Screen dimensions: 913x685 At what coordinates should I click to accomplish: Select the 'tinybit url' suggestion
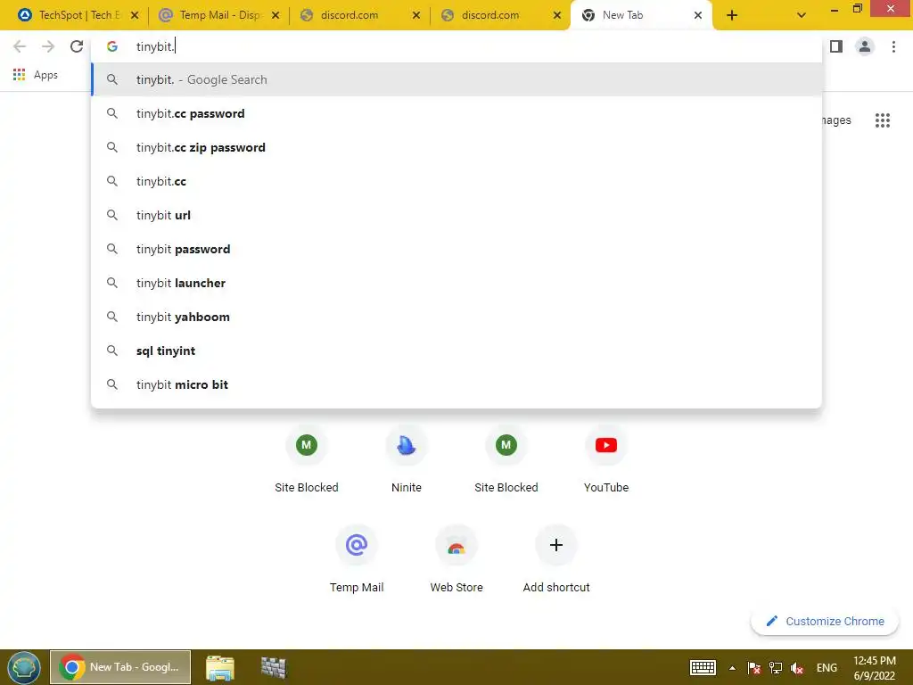point(456,215)
